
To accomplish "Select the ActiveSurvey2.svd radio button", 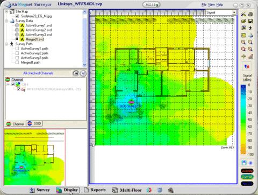I will click(x=17, y=30).
